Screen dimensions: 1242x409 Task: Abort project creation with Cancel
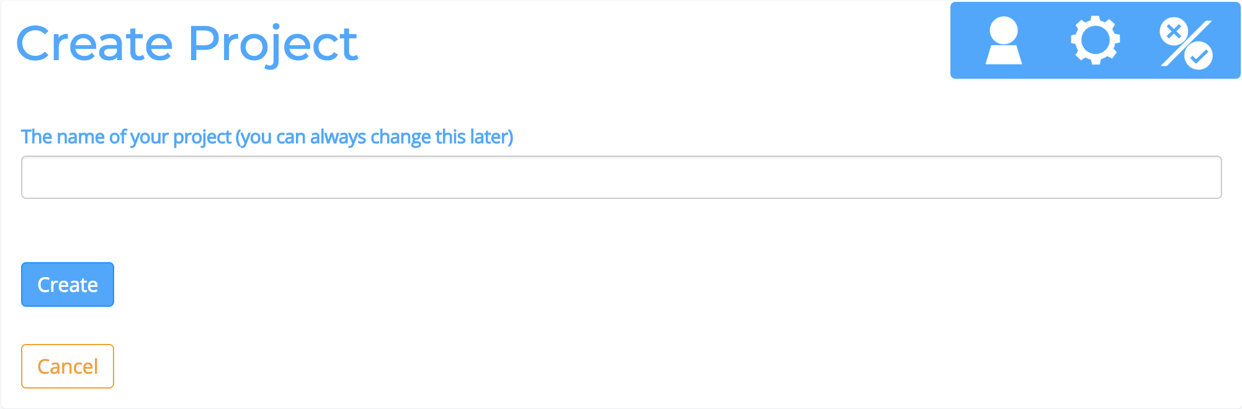coord(68,366)
